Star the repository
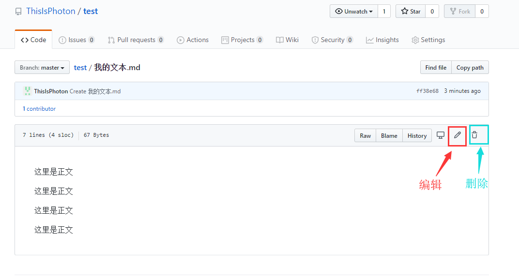Viewport: 519px width, 279px height. coord(411,11)
